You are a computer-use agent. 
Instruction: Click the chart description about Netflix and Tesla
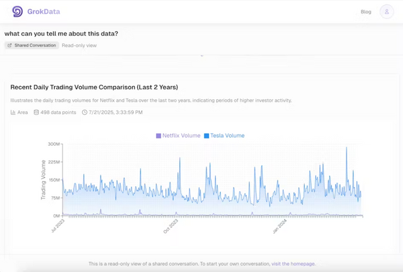pos(151,101)
